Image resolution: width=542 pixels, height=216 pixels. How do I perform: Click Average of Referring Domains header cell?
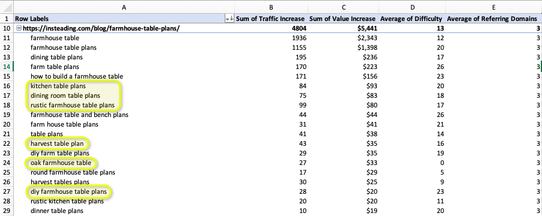493,19
